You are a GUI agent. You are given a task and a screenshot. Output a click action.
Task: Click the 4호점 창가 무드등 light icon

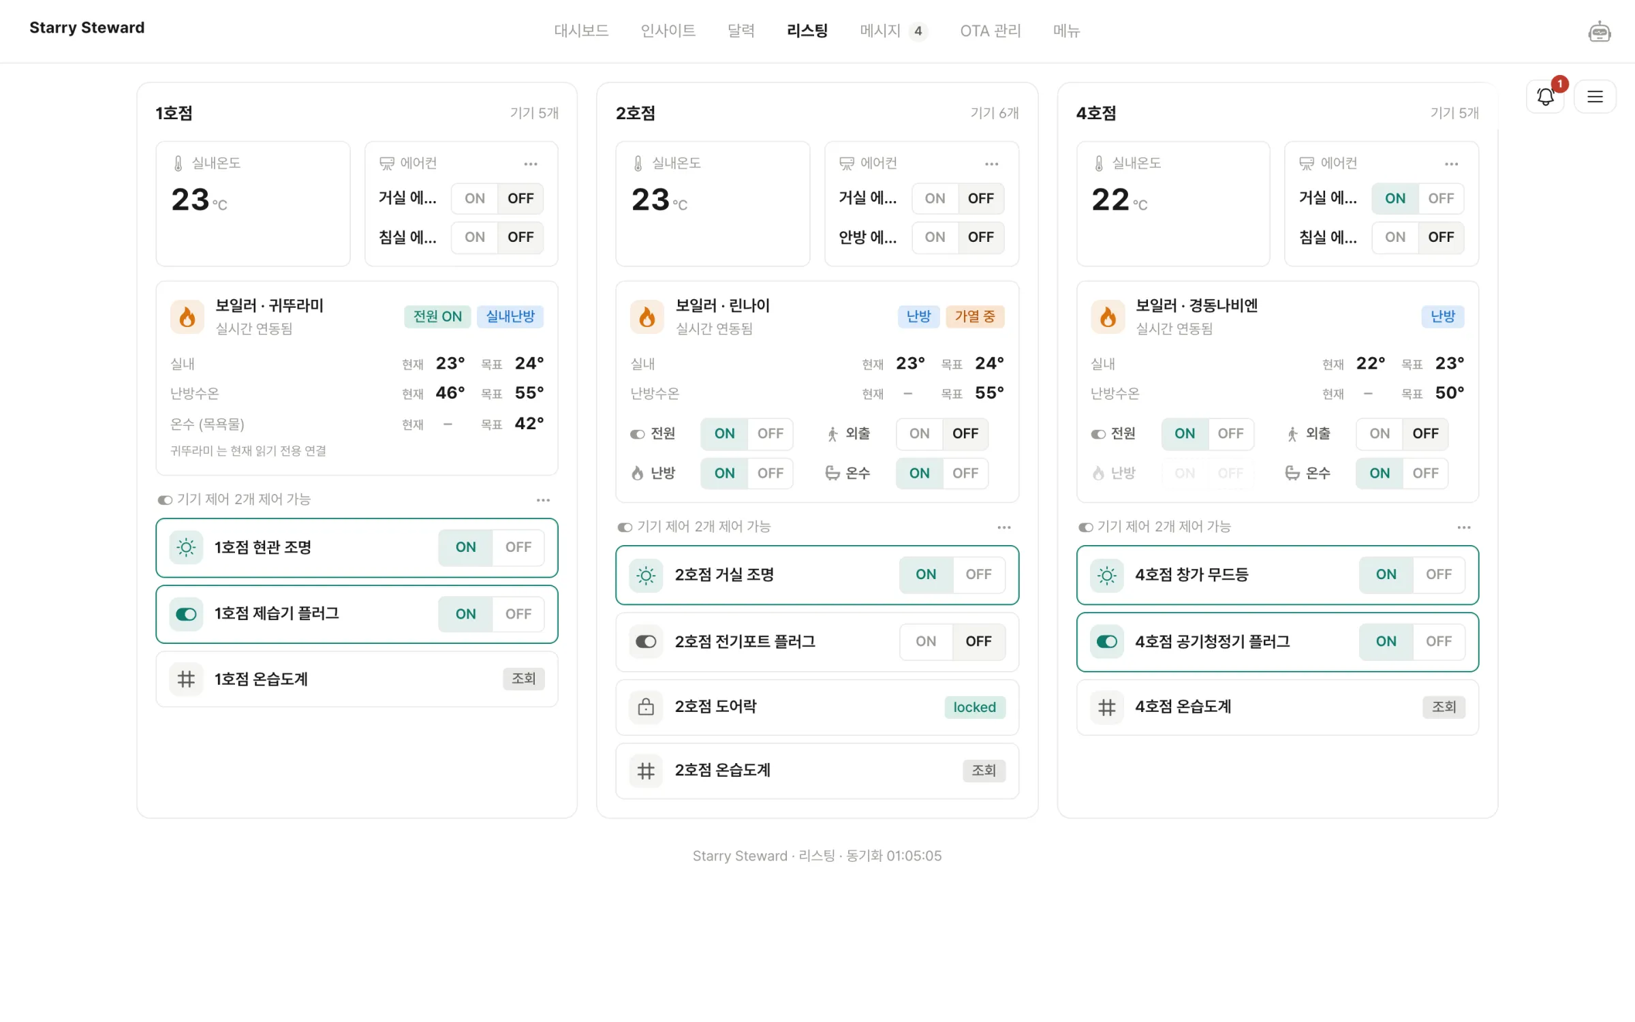(x=1107, y=575)
